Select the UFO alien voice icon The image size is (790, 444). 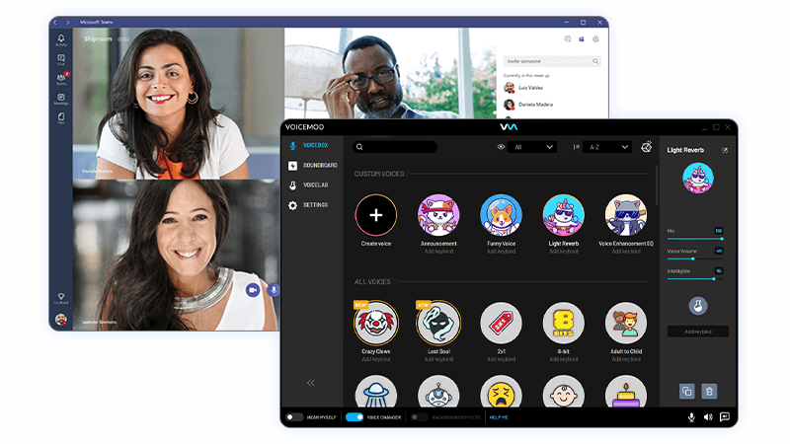(x=376, y=392)
